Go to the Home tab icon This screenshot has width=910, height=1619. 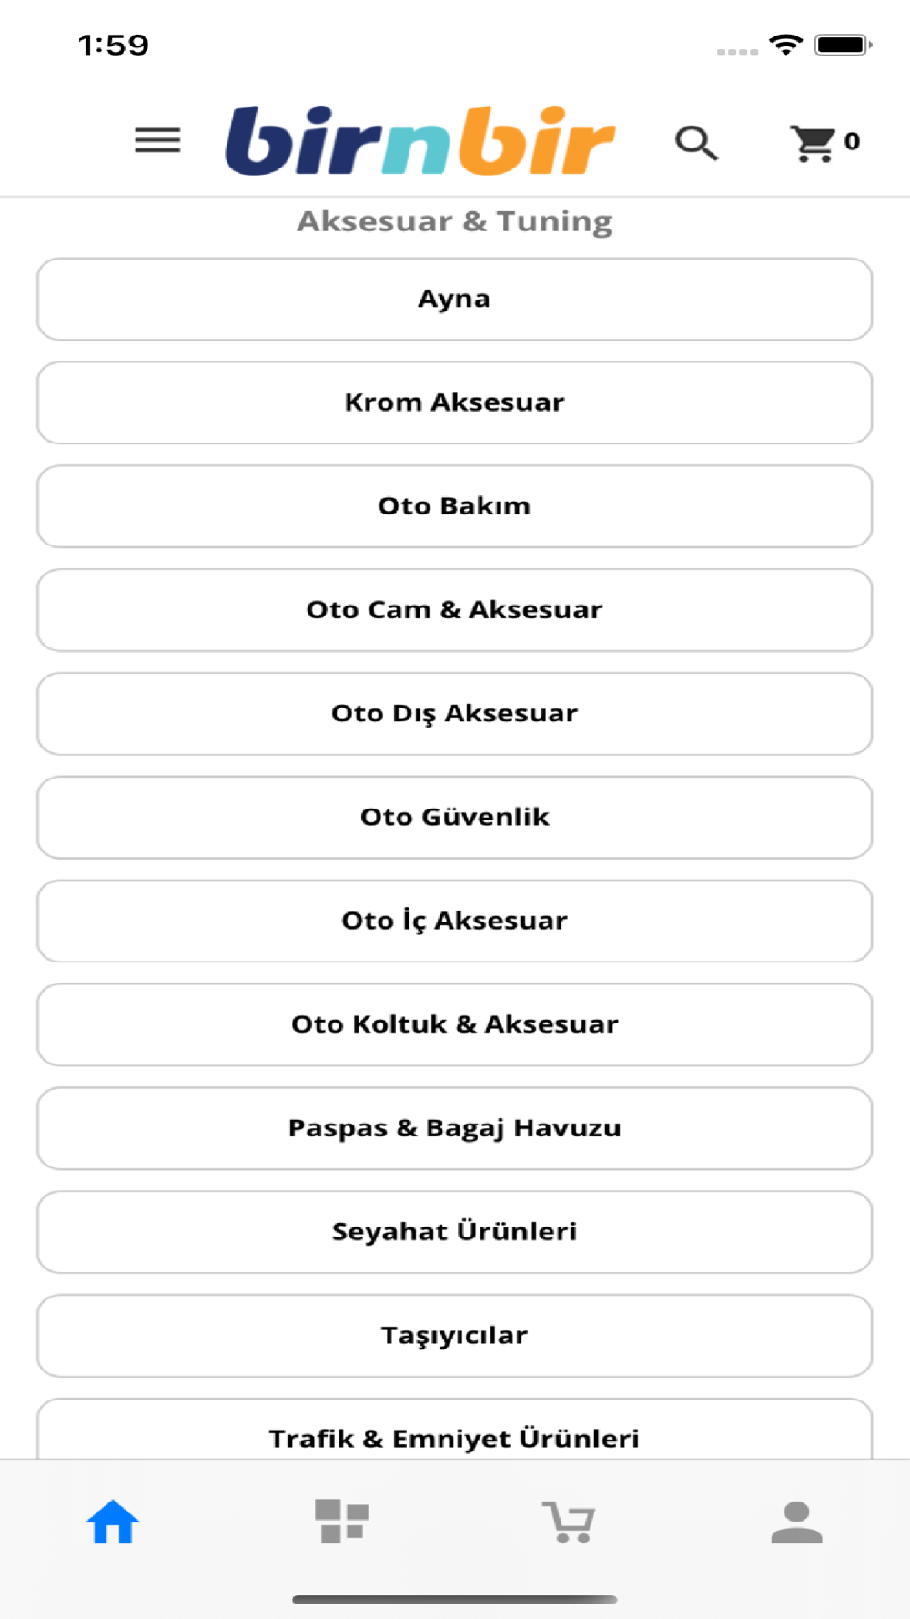point(113,1522)
